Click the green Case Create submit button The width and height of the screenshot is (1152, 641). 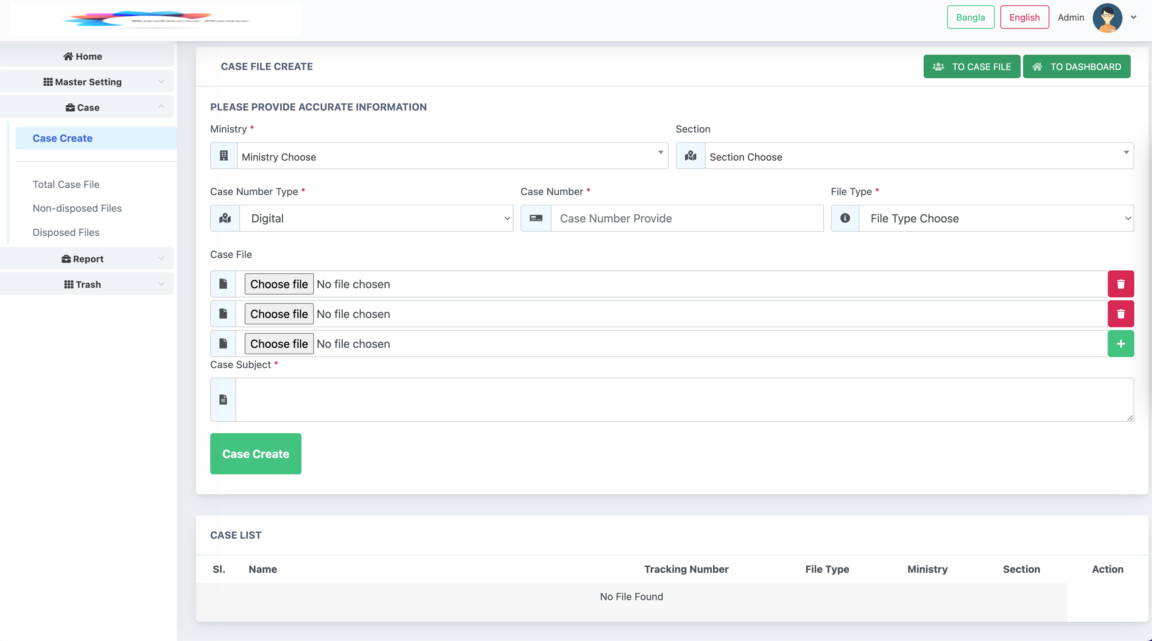tap(255, 454)
